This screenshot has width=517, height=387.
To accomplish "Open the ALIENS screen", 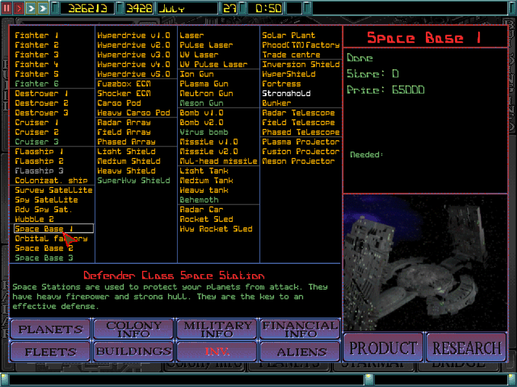I will click(x=299, y=352).
